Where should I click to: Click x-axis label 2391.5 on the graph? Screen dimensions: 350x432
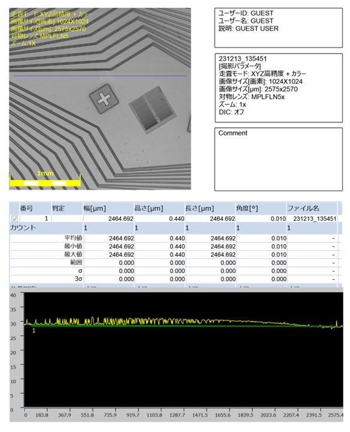313,415
